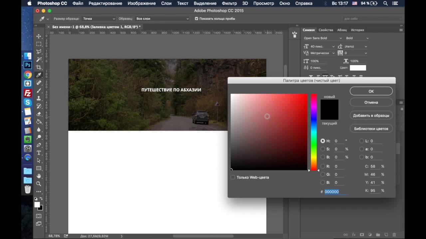The height and width of the screenshot is (239, 426).
Task: Toggle Quick Mask mode icon
Action: [39, 216]
